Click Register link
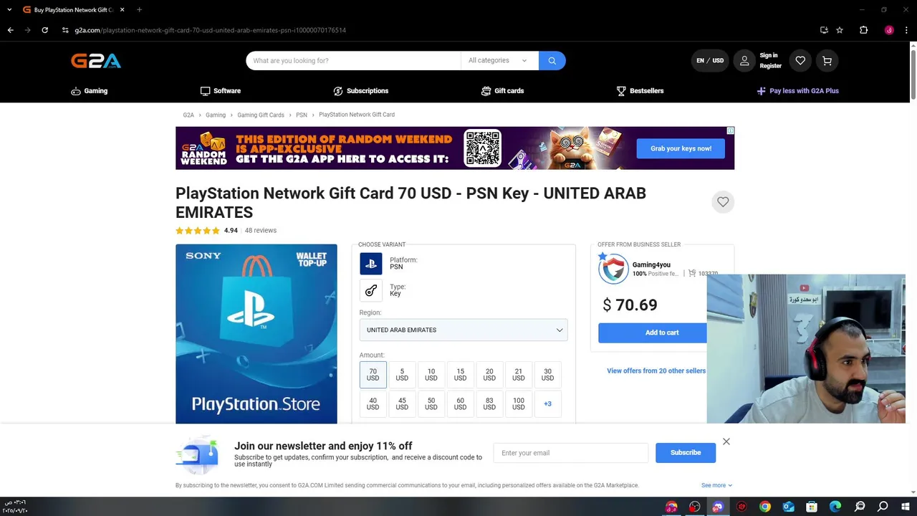Screen dimensions: 917x516 pyautogui.click(x=771, y=66)
